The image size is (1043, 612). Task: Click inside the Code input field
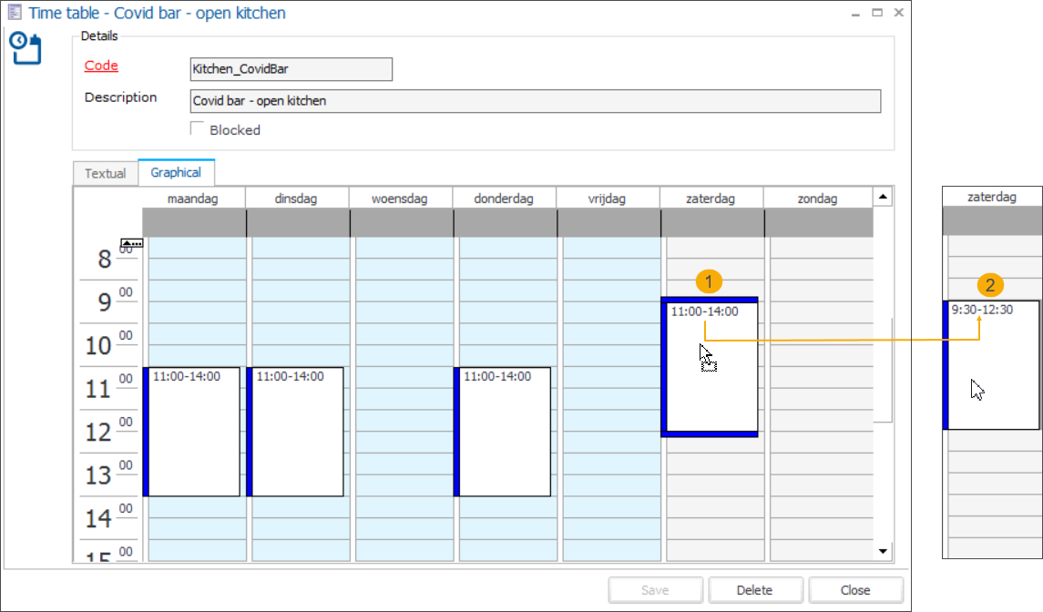[x=290, y=69]
